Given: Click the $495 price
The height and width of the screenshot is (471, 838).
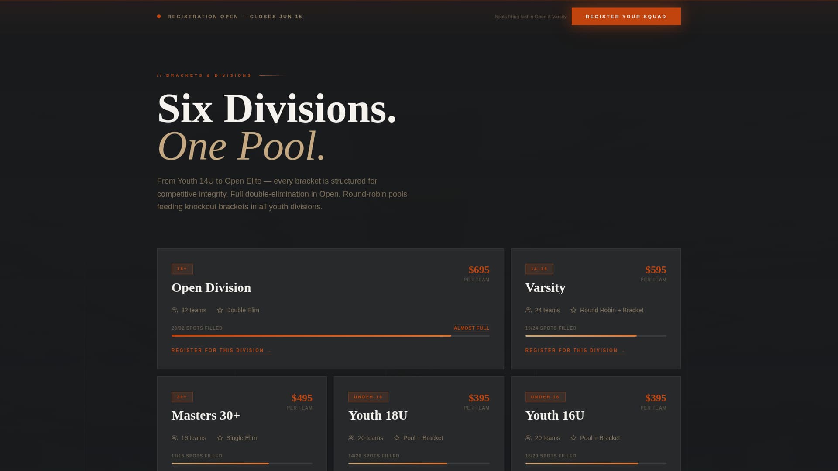Looking at the screenshot, I should [302, 398].
